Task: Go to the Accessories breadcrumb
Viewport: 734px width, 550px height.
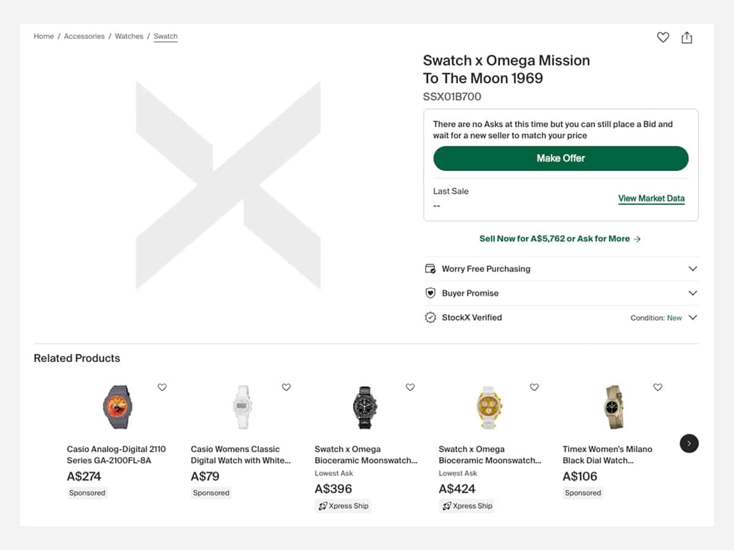Action: point(84,36)
